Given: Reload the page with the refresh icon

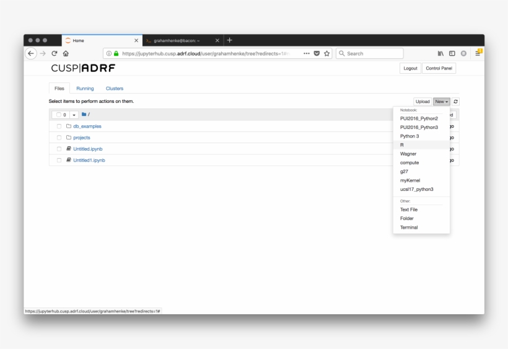Looking at the screenshot, I should 55,53.
